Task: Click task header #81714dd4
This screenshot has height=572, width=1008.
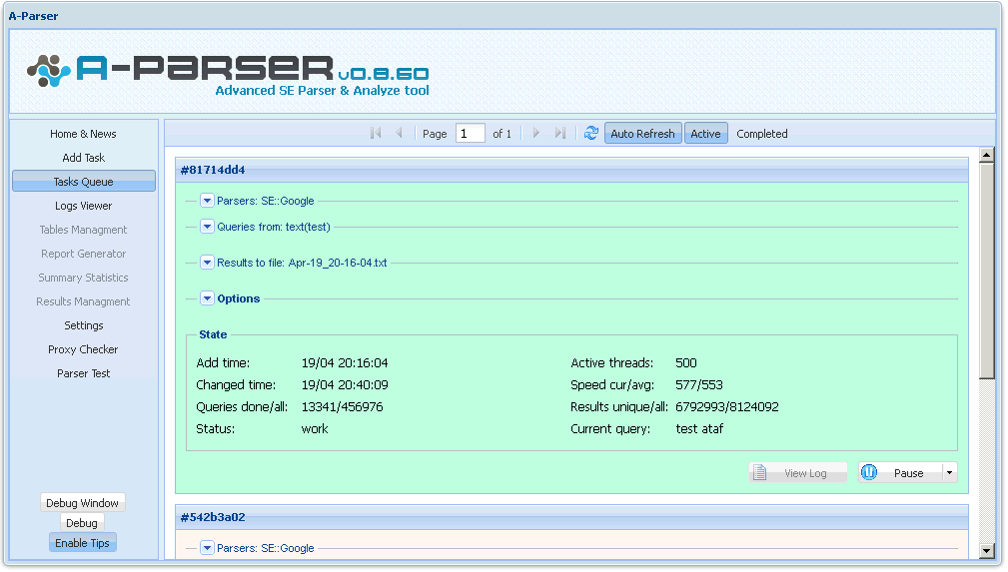Action: (x=571, y=170)
